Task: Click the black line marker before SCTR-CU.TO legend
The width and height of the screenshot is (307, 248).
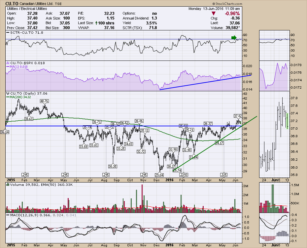Action: [8, 32]
